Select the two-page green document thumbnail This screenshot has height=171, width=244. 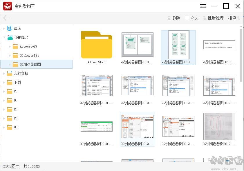[138, 44]
